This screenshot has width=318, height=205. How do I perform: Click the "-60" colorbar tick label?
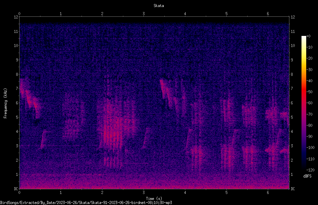point(310,103)
